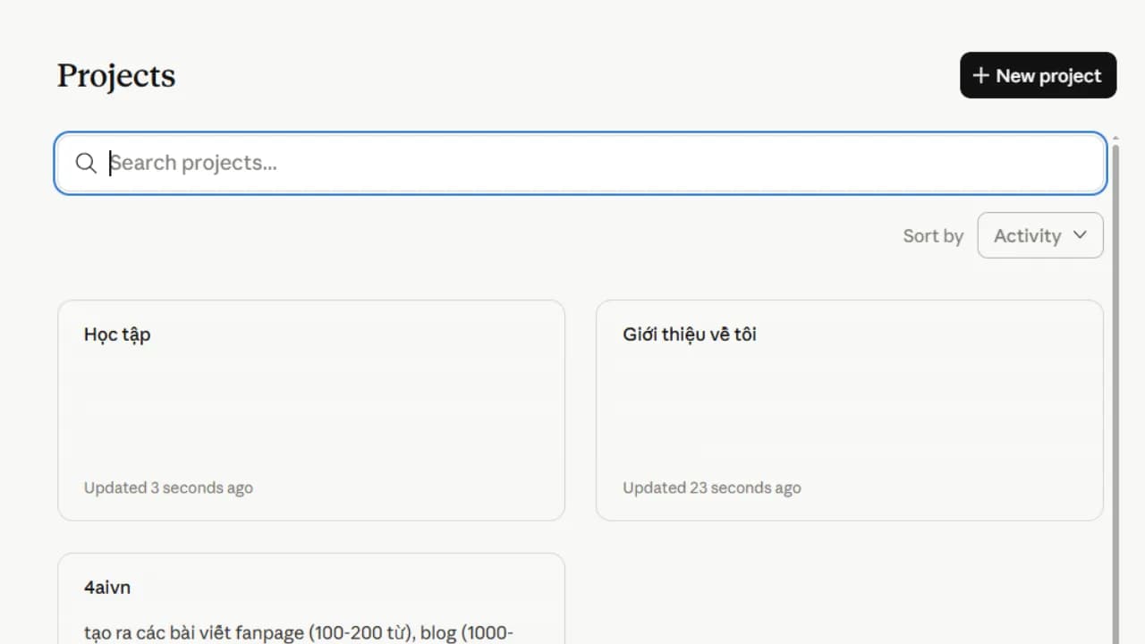Image resolution: width=1145 pixels, height=644 pixels.
Task: Click "Updated 23 seconds ago" timestamp text
Action: pyautogui.click(x=711, y=487)
